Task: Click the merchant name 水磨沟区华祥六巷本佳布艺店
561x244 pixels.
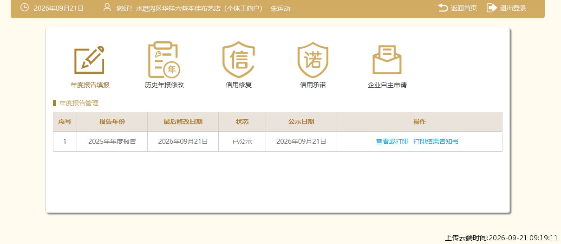Action: (x=179, y=8)
